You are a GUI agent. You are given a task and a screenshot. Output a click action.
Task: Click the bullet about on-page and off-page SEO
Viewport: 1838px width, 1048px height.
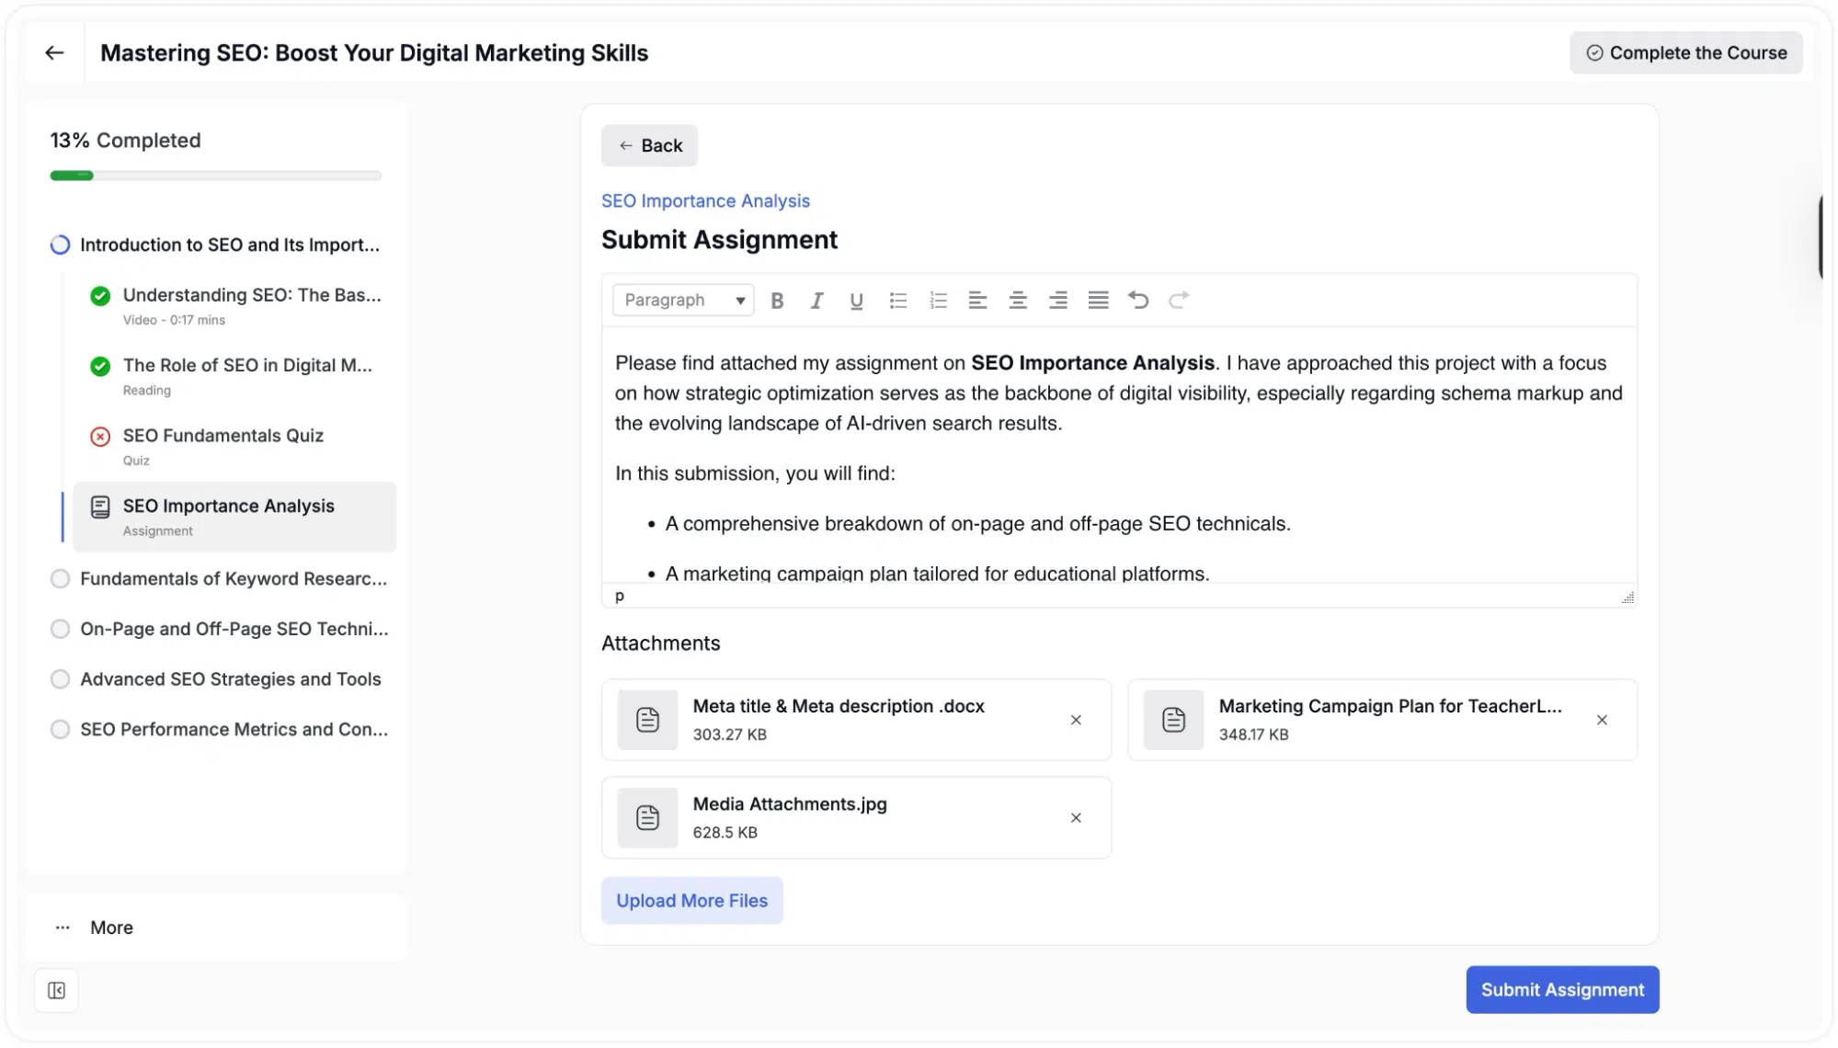click(x=977, y=524)
